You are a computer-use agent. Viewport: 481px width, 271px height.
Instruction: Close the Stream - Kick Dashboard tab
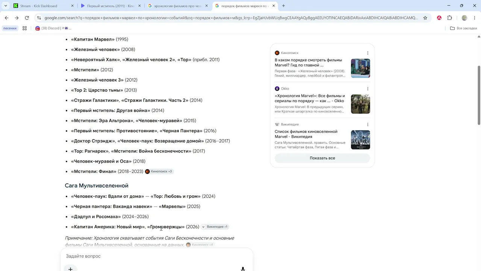tap(73, 6)
